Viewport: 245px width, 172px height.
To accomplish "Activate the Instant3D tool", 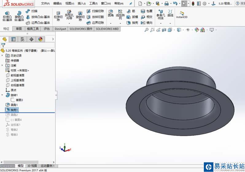I will point(182,15).
